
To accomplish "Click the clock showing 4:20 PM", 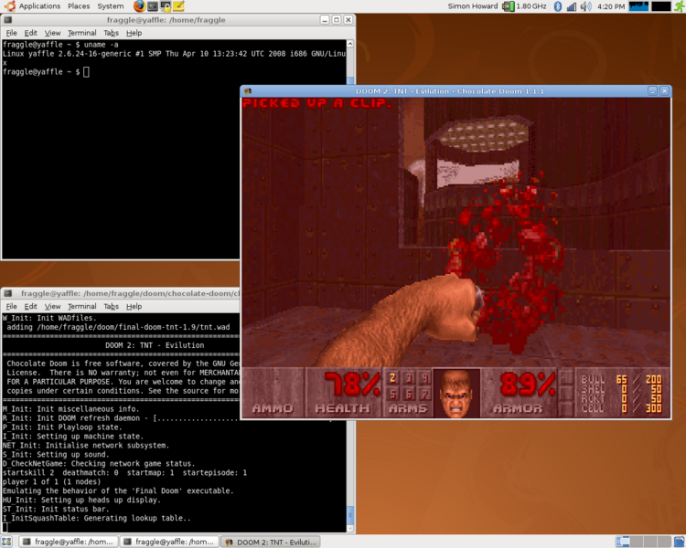I will (x=611, y=6).
